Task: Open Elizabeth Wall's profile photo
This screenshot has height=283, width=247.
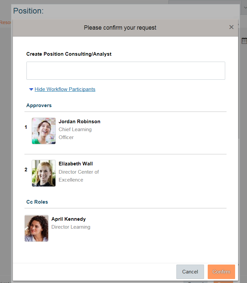Action: (44, 173)
